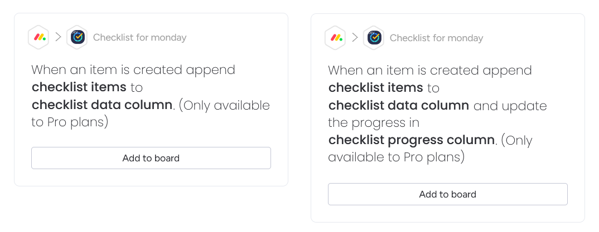
Task: Open "Checklist for monday" label on the progress-update recipe
Action: point(436,38)
